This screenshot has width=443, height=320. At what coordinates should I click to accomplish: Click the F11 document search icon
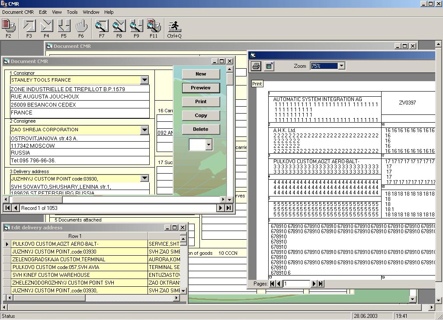pos(154,26)
